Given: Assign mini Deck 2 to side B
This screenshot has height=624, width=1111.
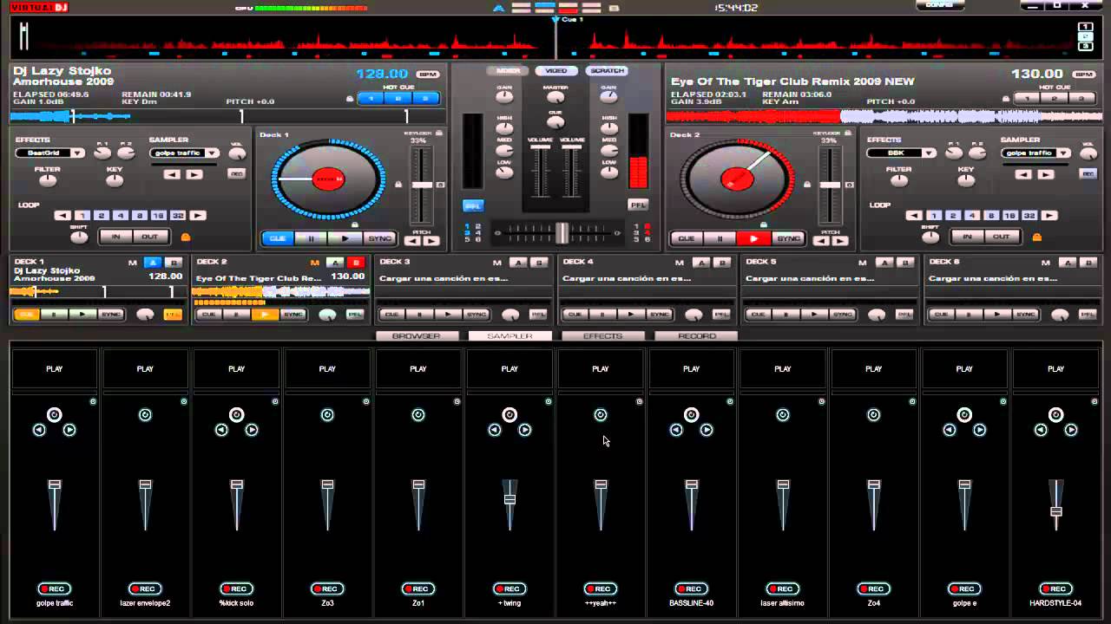Looking at the screenshot, I should pos(355,262).
